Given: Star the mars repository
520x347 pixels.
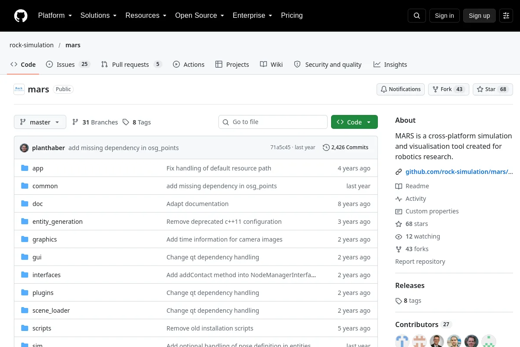Looking at the screenshot, I should pos(493,89).
